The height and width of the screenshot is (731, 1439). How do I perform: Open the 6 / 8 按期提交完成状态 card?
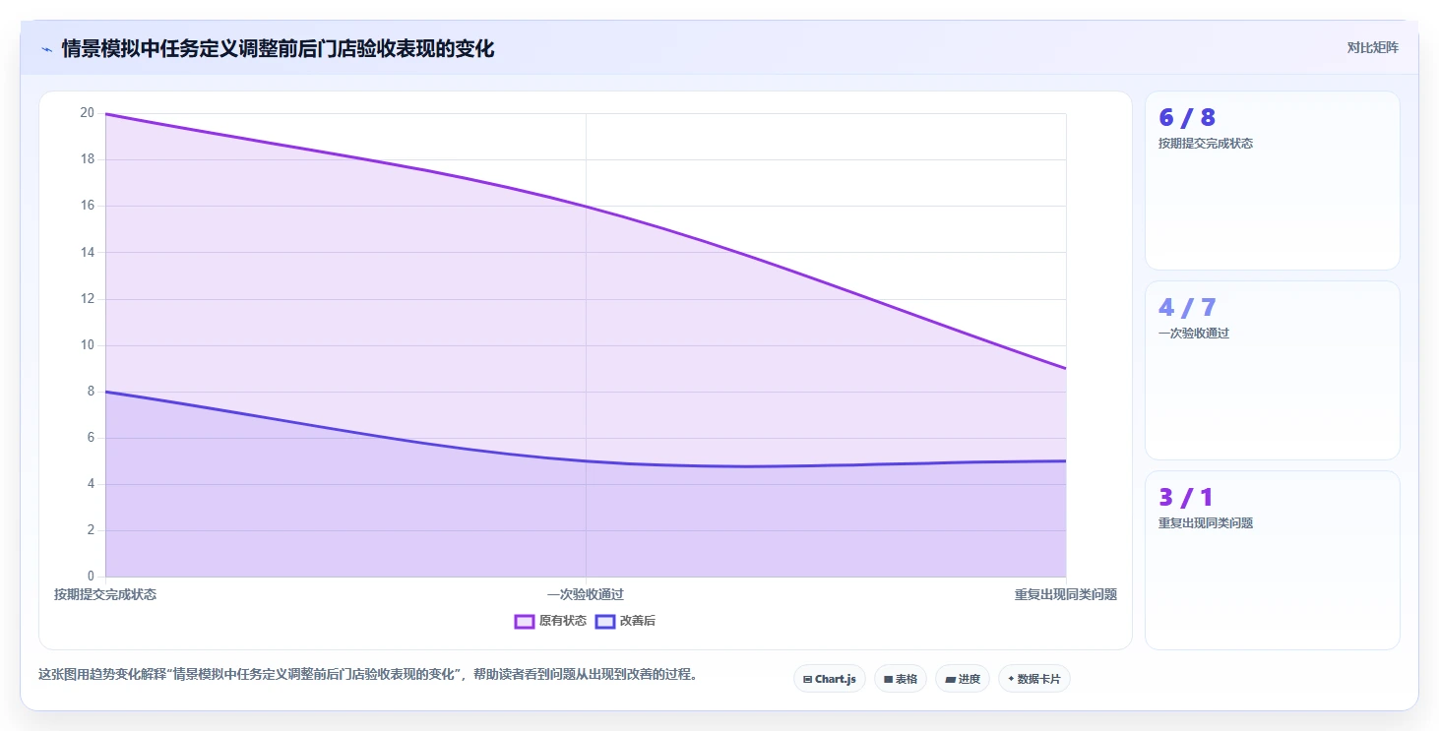tap(1272, 180)
